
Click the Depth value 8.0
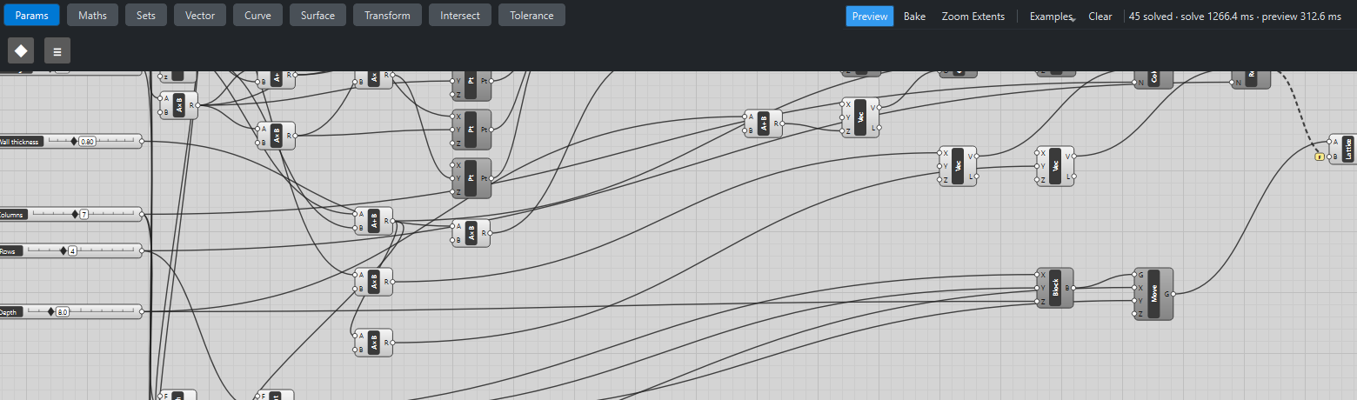click(x=63, y=311)
